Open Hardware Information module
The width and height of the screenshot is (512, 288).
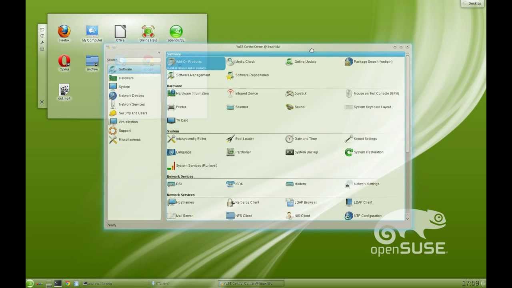[188, 94]
